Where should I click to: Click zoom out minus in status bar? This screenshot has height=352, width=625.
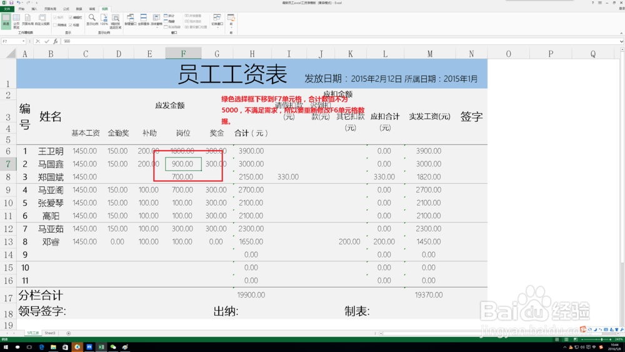click(x=582, y=339)
